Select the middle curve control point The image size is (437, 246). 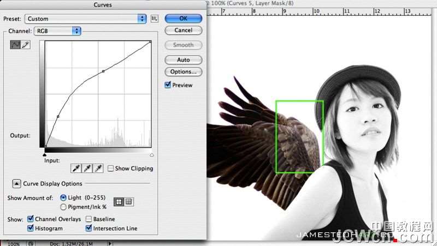(103, 71)
